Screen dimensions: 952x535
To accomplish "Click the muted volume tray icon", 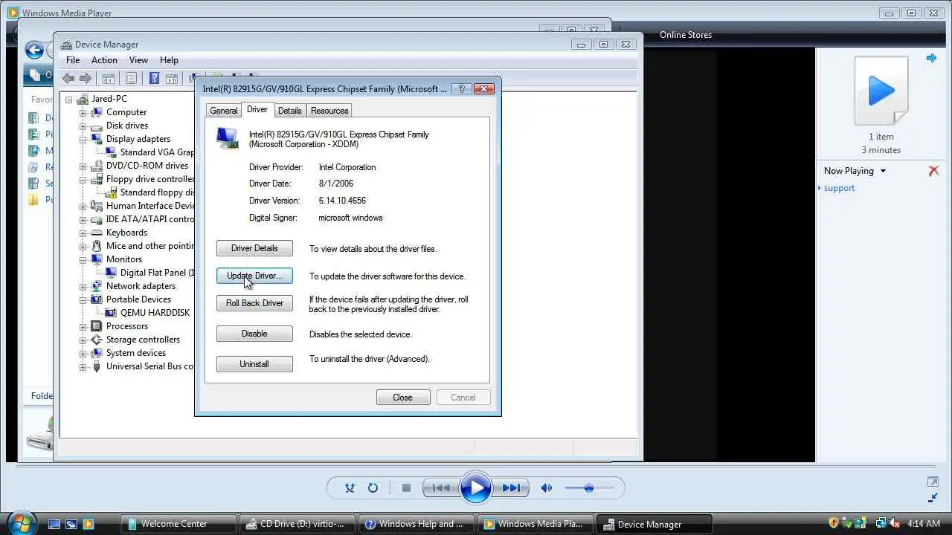I will (x=895, y=524).
